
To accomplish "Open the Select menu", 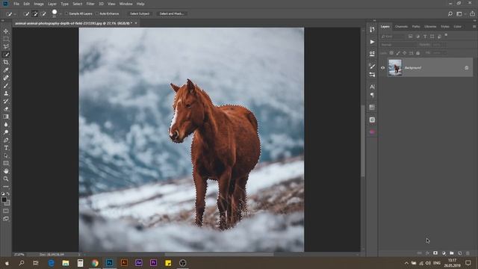I will click(x=78, y=4).
